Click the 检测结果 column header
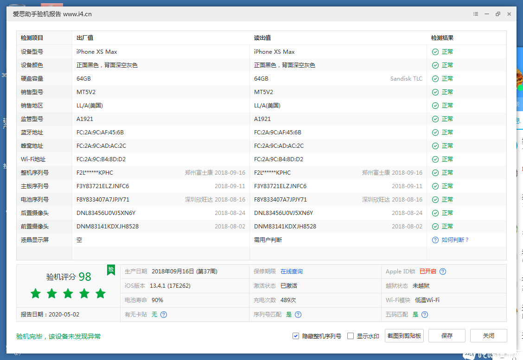Viewport: 523px width, 360px height. coord(442,38)
